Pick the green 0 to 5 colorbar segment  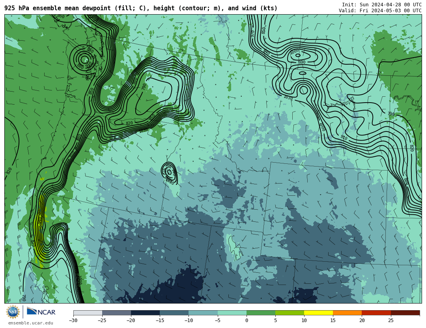(x=261, y=313)
